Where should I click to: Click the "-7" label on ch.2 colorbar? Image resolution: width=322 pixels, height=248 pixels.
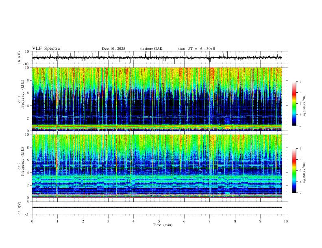click(300, 193)
